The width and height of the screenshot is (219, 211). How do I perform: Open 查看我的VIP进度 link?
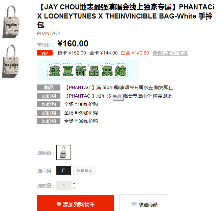tap(170, 53)
